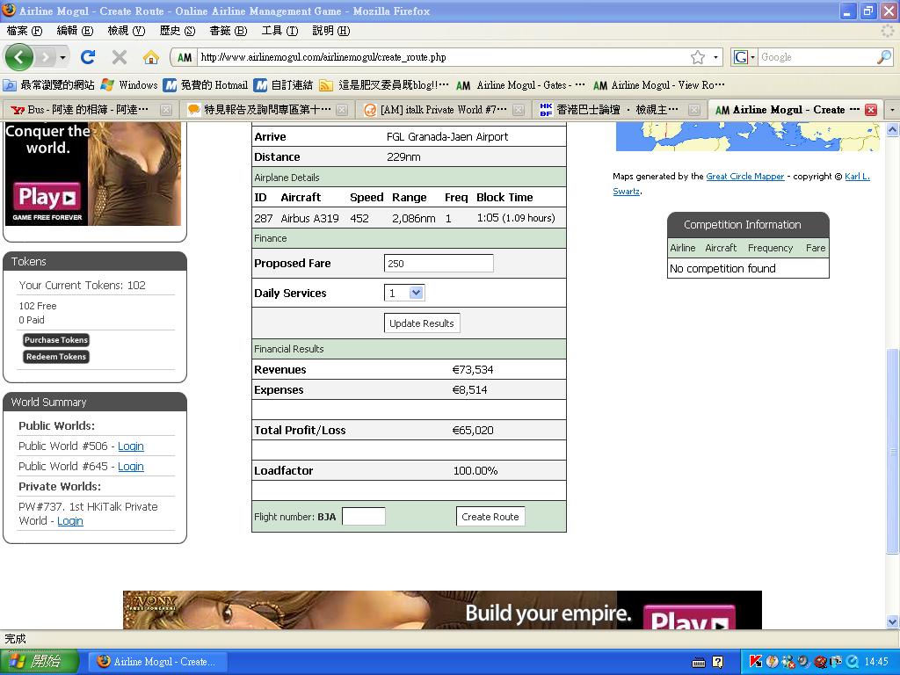Screen dimensions: 900x675
Task: Click the Stop loading X icon
Action: 120,57
